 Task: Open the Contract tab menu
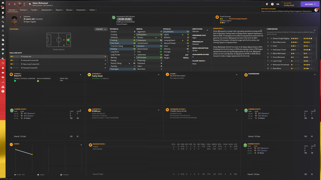pyautogui.click(x=24, y=10)
